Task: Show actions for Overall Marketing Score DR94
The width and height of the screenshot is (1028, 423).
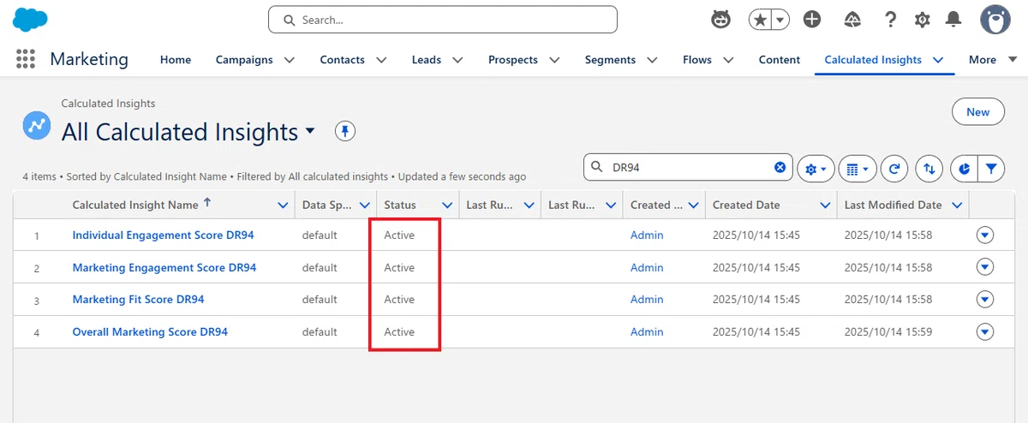Action: (x=985, y=331)
